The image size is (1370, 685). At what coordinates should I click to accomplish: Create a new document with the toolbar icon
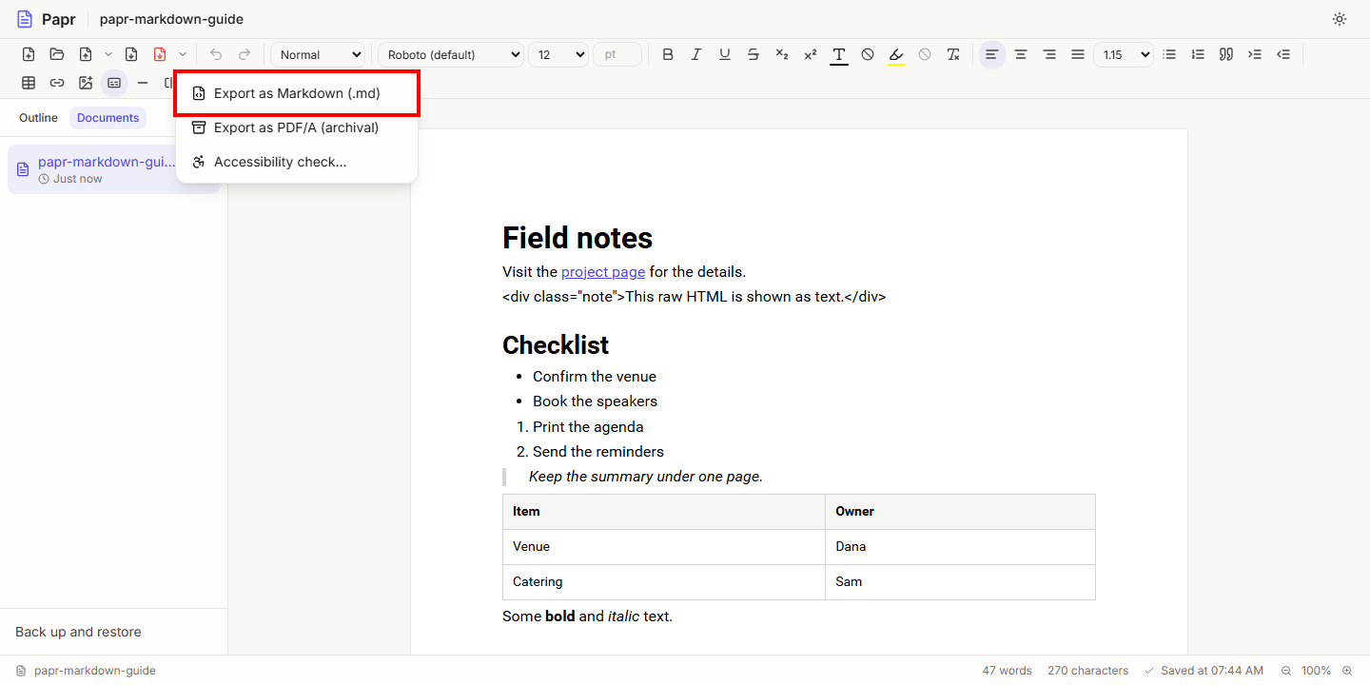pos(29,54)
